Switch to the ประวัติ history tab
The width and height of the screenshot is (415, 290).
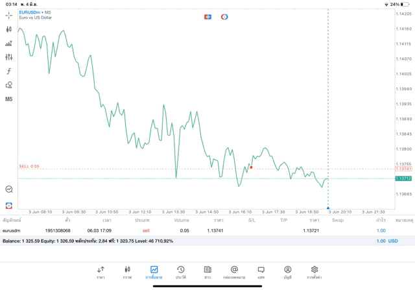[180, 271]
